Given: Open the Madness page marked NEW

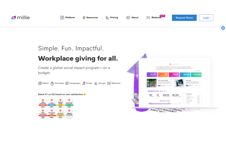Looking at the screenshot, I should [x=154, y=17].
